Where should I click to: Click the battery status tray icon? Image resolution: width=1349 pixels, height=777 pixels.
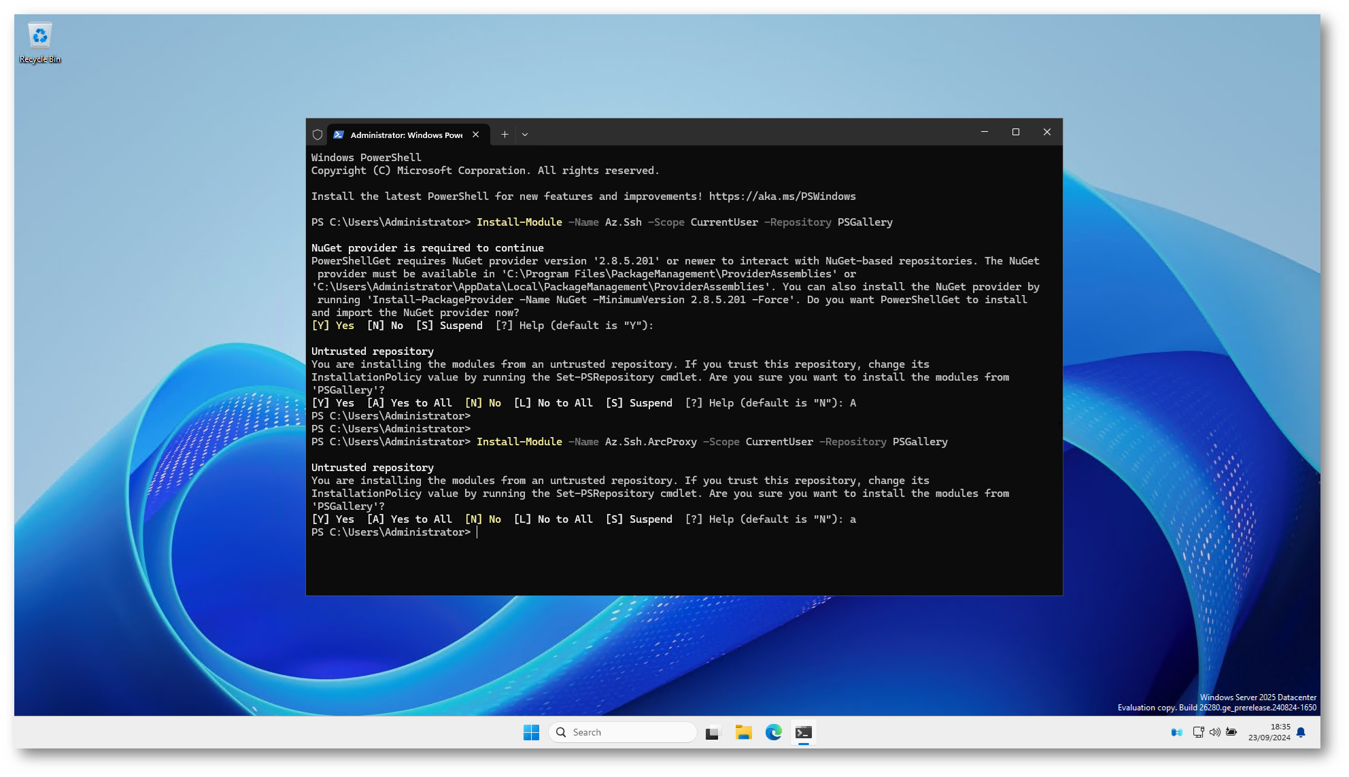point(1231,732)
